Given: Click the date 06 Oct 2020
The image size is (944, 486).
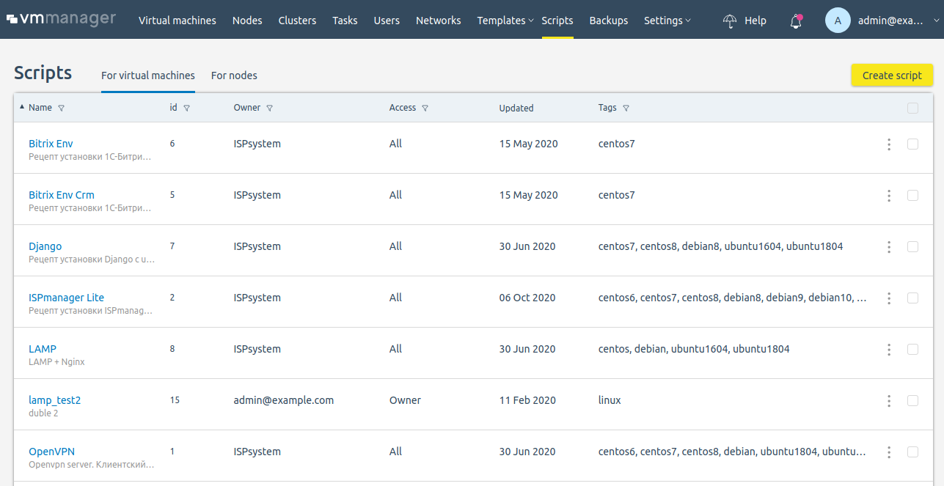Looking at the screenshot, I should [527, 298].
